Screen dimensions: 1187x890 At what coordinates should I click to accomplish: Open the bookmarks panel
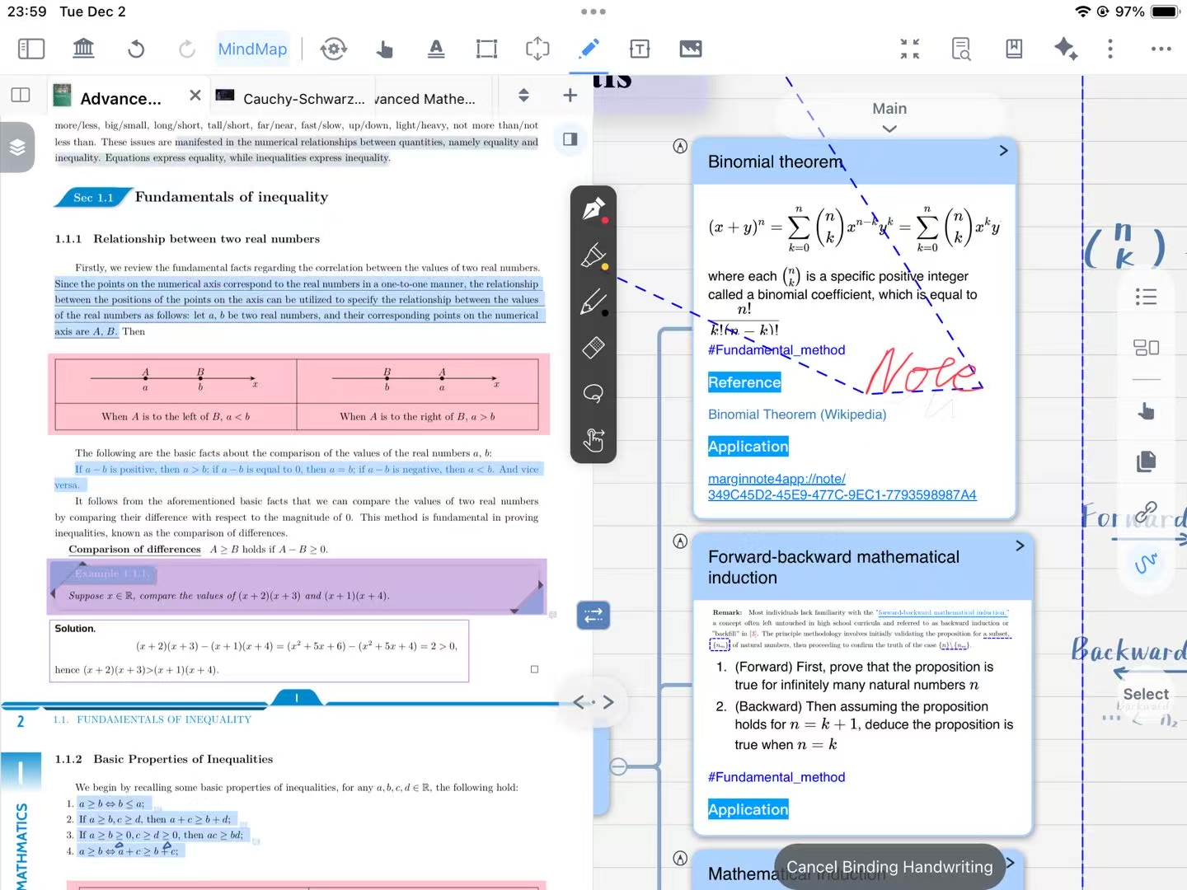coord(1014,49)
